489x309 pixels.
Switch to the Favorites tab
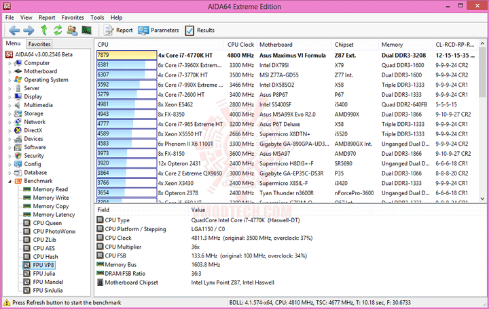(x=39, y=44)
